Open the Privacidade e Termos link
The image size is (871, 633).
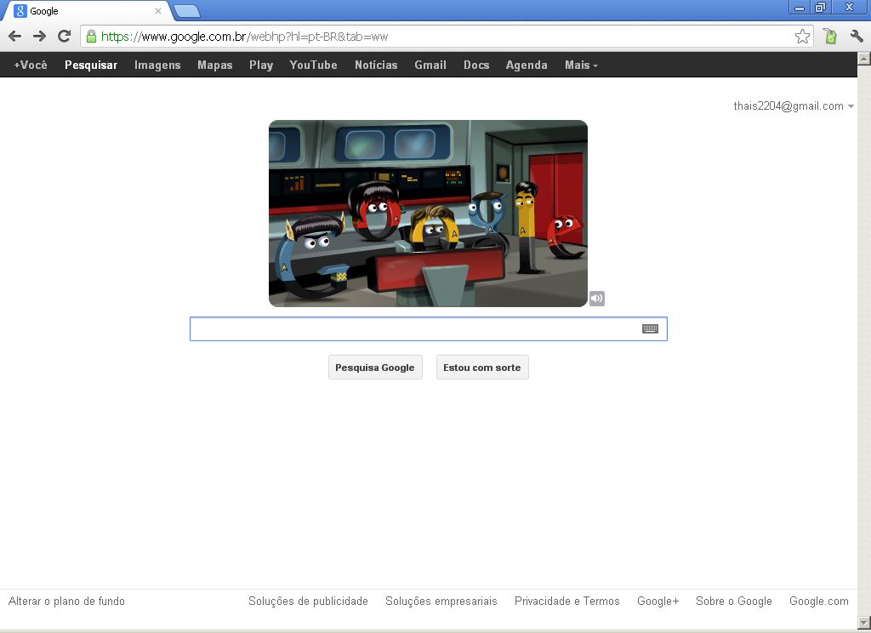[566, 601]
